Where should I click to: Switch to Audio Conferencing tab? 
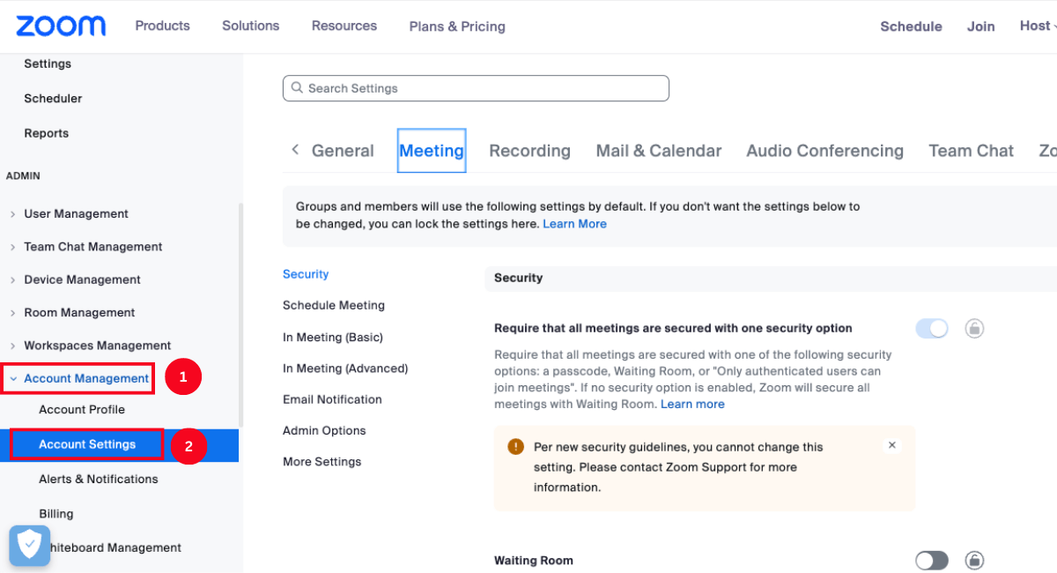click(824, 151)
